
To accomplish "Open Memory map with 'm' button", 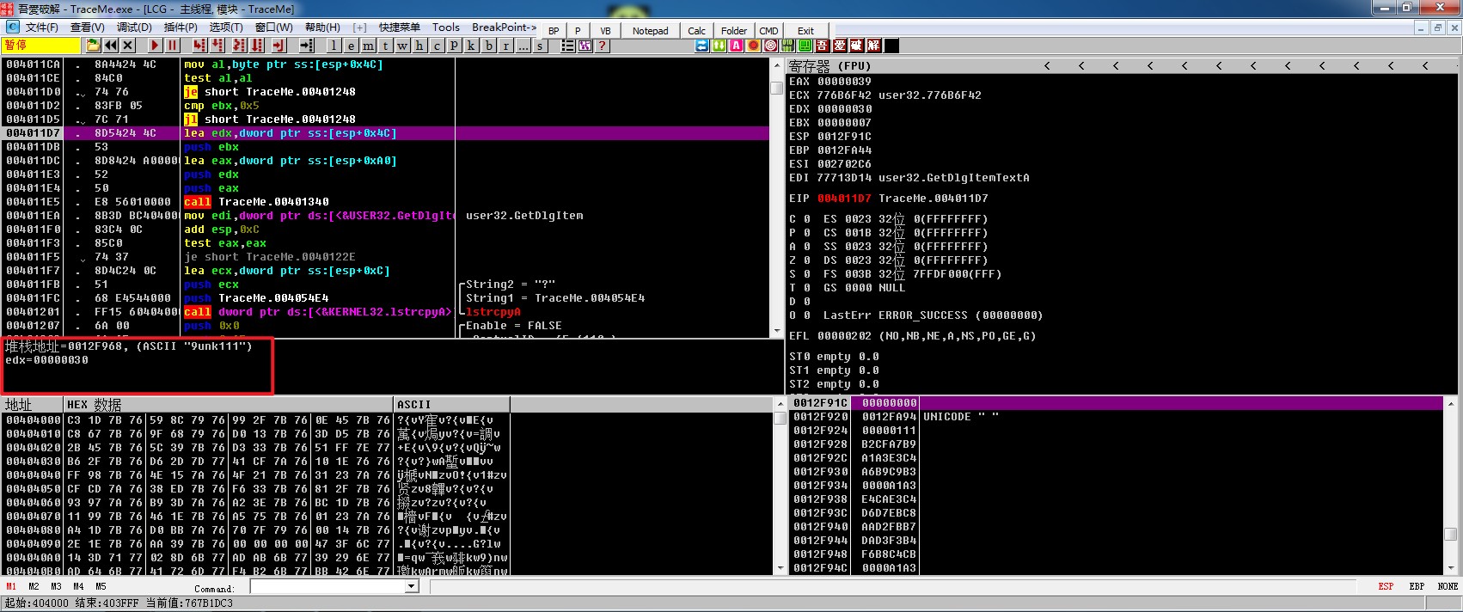I will click(x=368, y=46).
